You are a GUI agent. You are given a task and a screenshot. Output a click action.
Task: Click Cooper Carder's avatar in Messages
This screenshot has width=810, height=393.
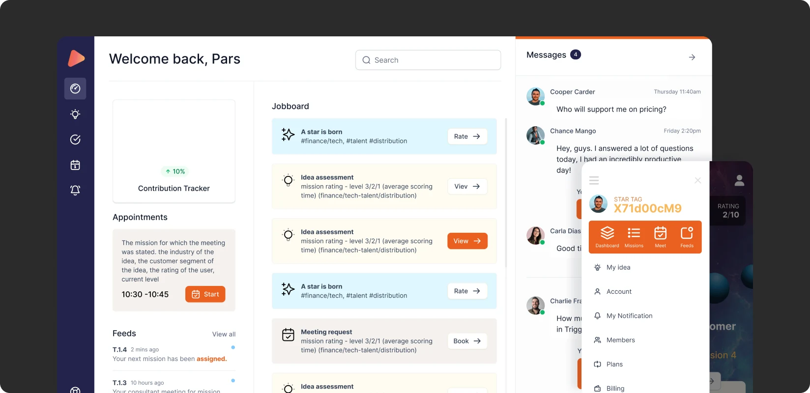[536, 96]
